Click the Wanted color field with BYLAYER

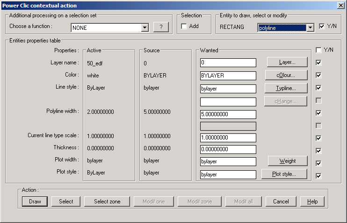point(228,76)
